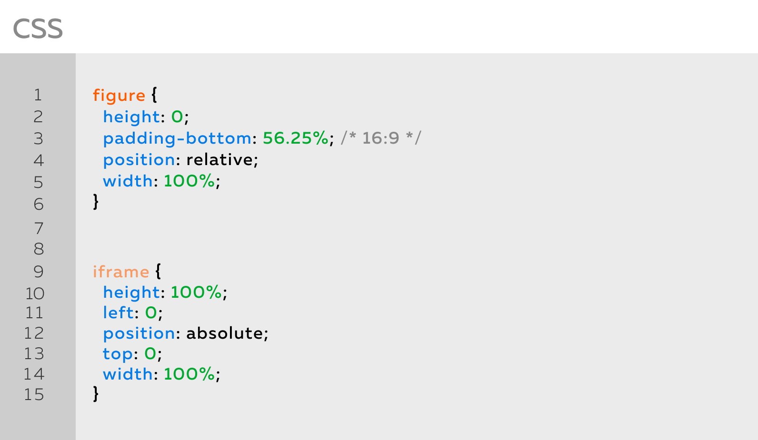The image size is (758, 440).
Task: Click the word absolute on line 12
Action: (x=225, y=333)
